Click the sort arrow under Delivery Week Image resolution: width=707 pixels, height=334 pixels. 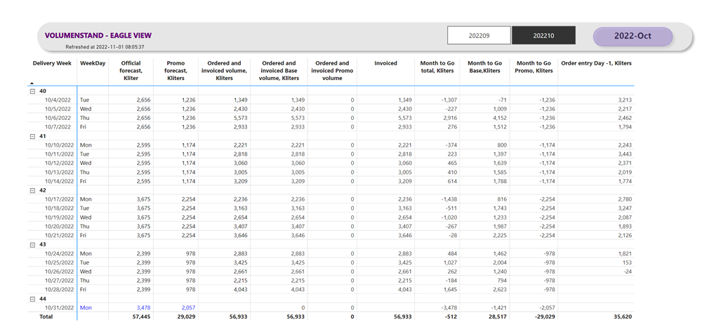coord(32,83)
